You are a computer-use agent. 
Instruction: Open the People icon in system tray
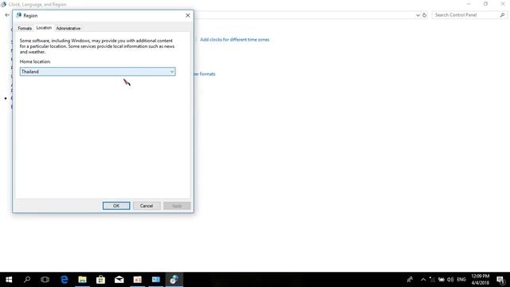(410, 280)
